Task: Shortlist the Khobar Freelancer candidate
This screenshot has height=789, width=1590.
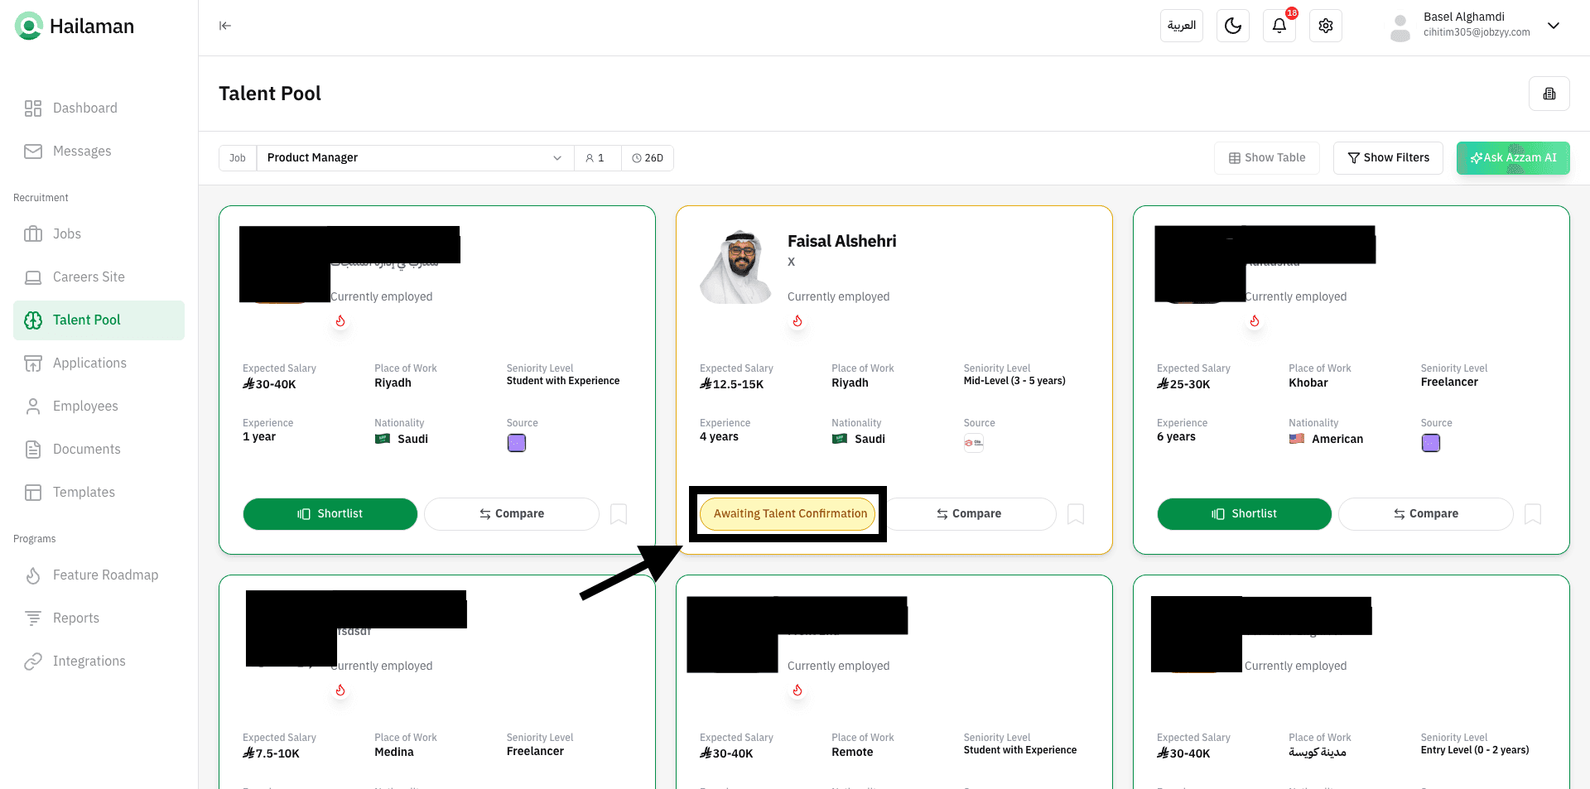Action: tap(1245, 514)
